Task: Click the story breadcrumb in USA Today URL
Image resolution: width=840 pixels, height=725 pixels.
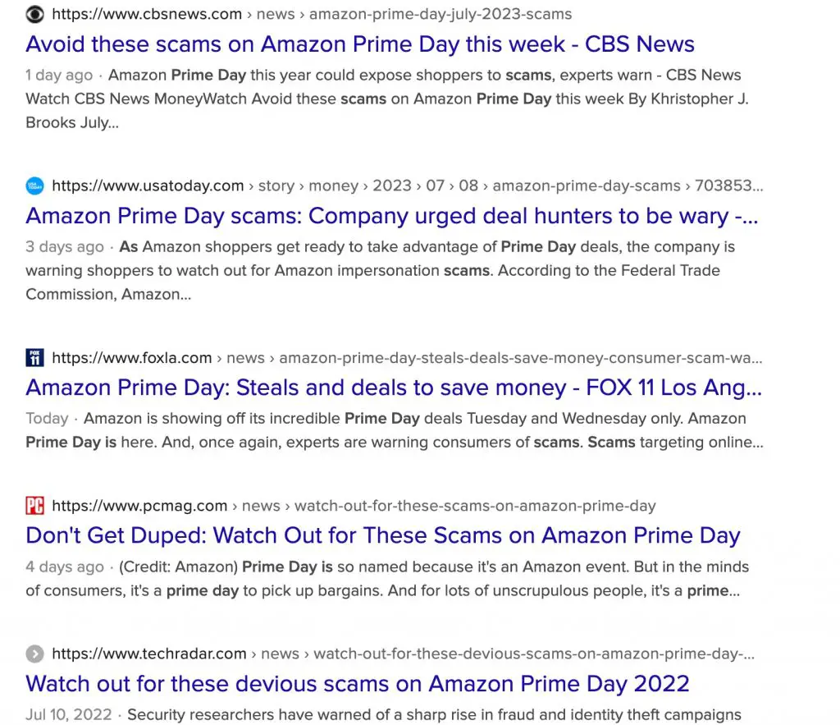Action: [276, 185]
